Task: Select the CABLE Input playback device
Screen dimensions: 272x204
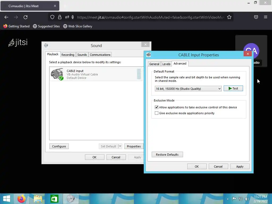Action: click(x=96, y=74)
